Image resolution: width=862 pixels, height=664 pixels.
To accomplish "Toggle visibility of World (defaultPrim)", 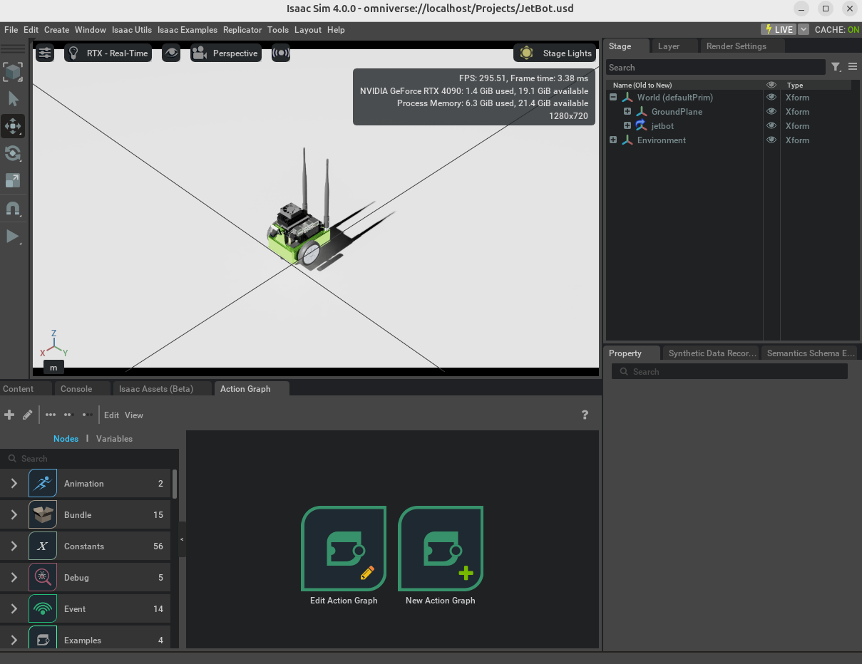I will pyautogui.click(x=771, y=98).
